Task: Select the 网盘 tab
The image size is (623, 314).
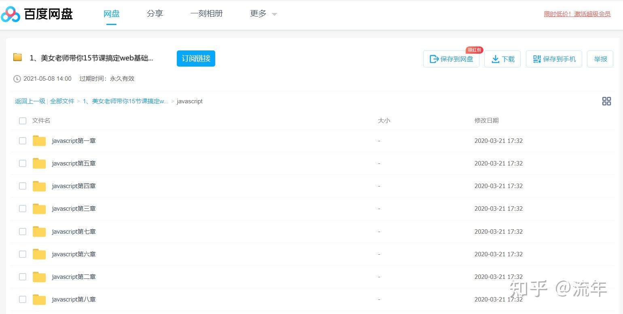Action: pos(112,14)
